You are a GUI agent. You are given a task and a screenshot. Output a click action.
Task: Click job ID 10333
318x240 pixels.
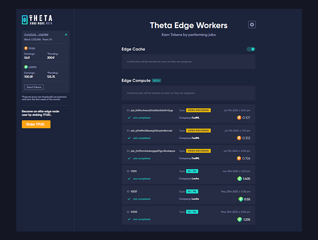(134, 212)
